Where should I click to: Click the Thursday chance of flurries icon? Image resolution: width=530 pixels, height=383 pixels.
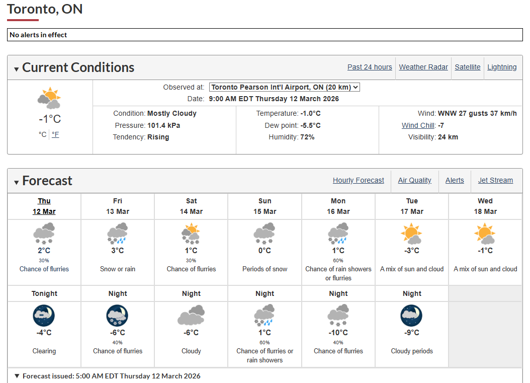tap(44, 234)
